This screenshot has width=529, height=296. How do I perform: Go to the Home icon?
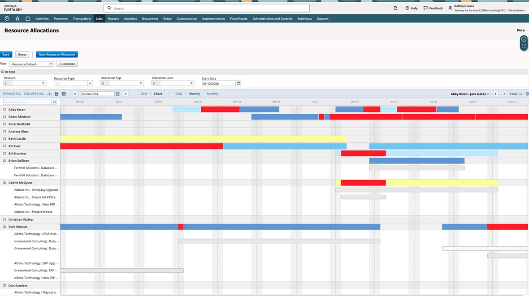point(28,18)
